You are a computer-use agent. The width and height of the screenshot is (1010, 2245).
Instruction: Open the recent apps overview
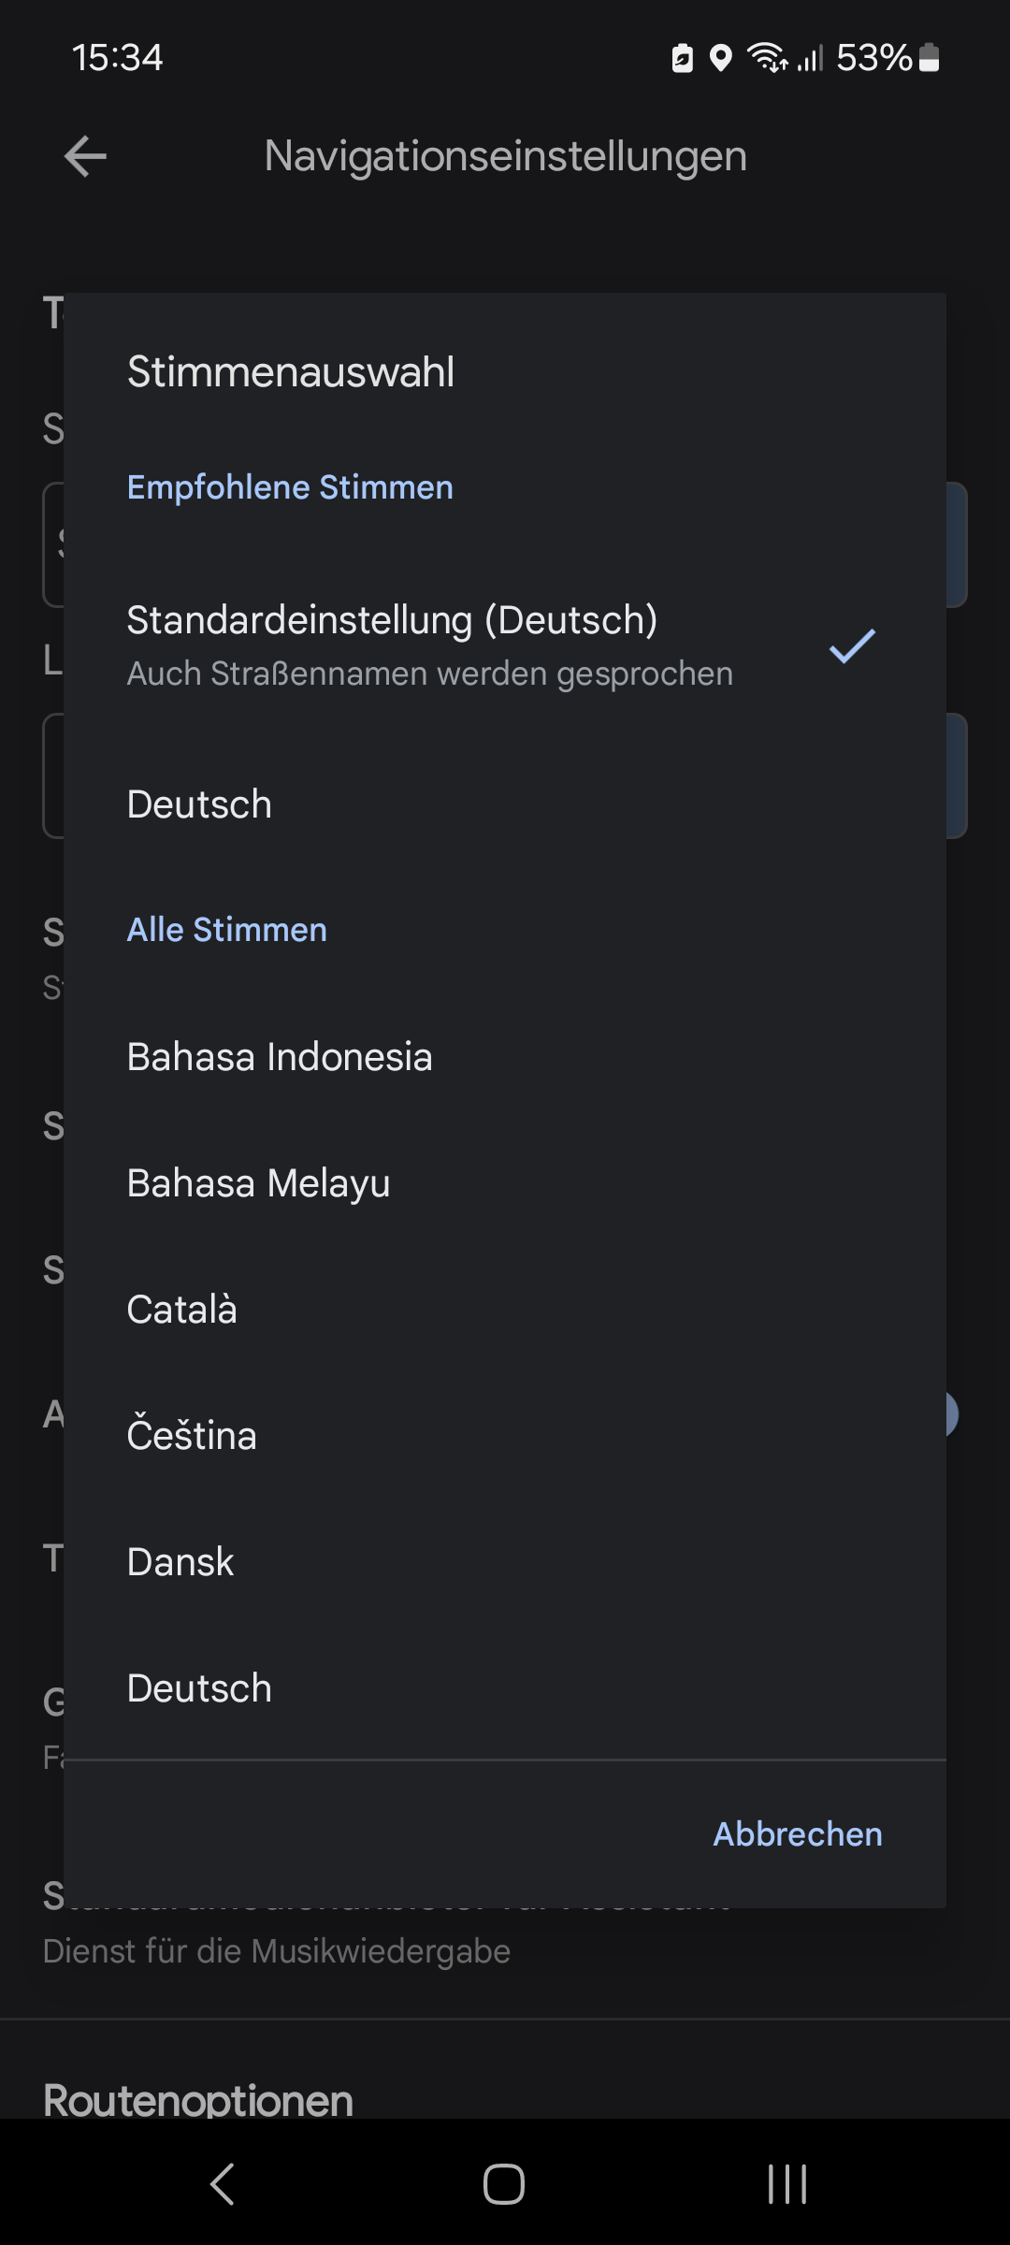pos(786,2184)
